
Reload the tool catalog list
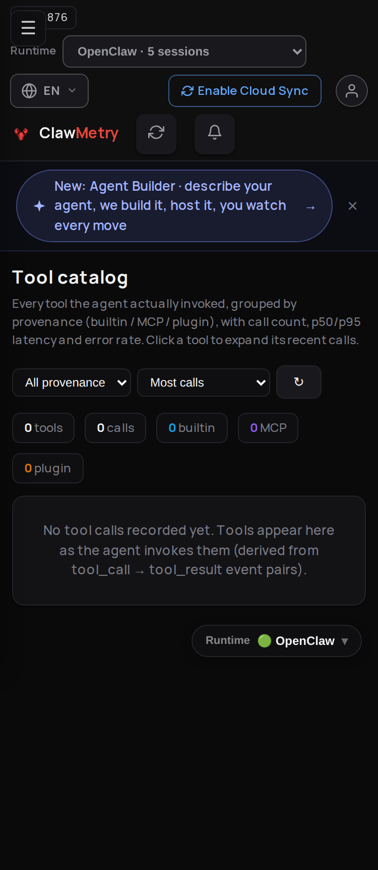point(299,382)
